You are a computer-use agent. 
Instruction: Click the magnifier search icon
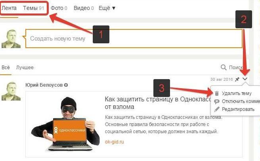click(224, 67)
